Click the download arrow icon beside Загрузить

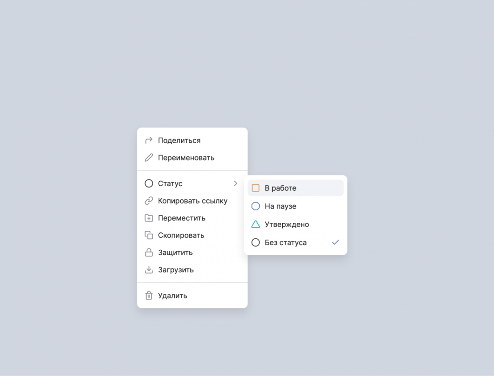149,270
